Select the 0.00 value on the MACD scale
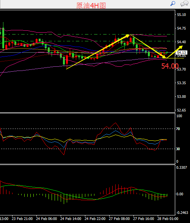Screen dimensions: 190x223 click(x=180, y=194)
